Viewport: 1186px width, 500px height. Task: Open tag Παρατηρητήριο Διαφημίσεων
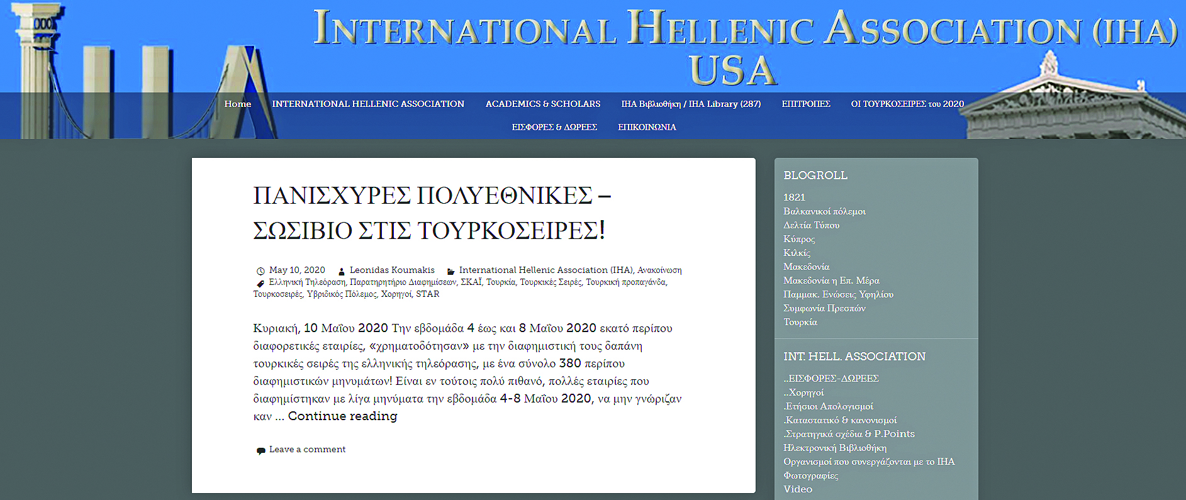pos(403,282)
